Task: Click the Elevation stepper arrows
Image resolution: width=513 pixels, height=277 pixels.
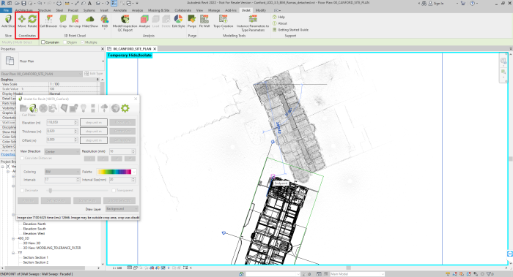Action: coord(76,122)
